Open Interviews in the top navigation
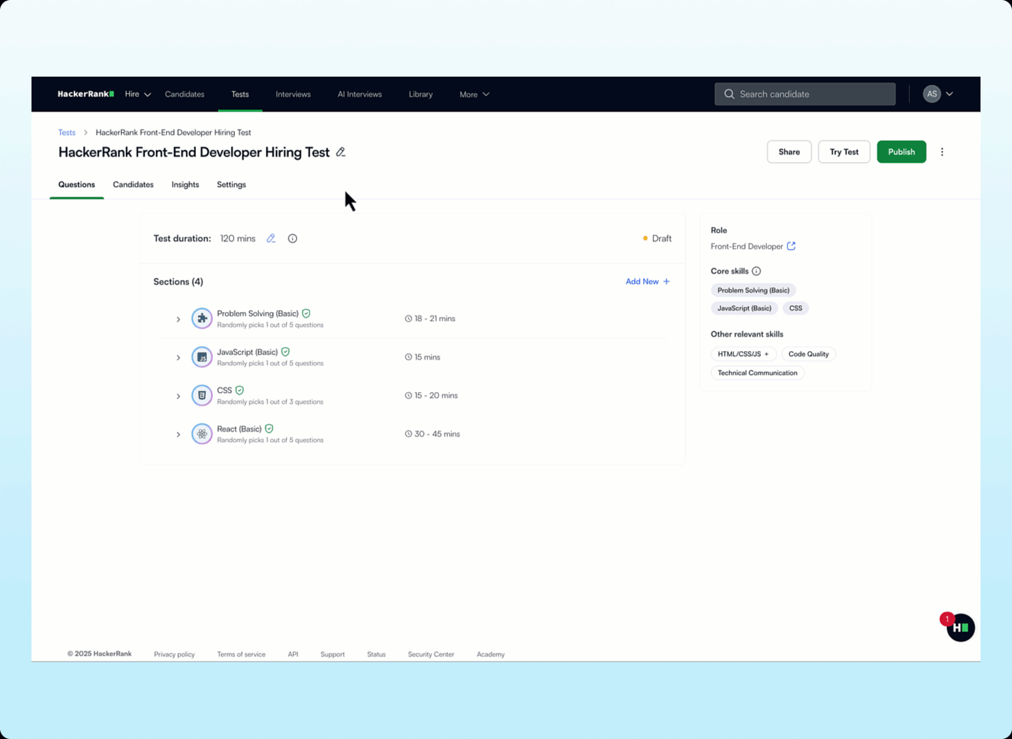The image size is (1012, 739). (x=293, y=94)
